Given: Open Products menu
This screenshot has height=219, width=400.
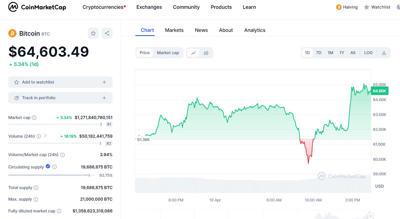Looking at the screenshot, I should (221, 7).
